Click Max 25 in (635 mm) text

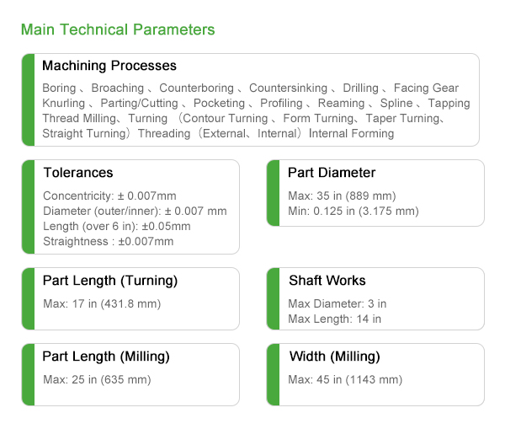click(x=97, y=379)
